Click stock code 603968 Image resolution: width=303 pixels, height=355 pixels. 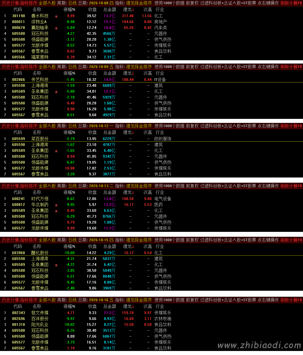19,253
